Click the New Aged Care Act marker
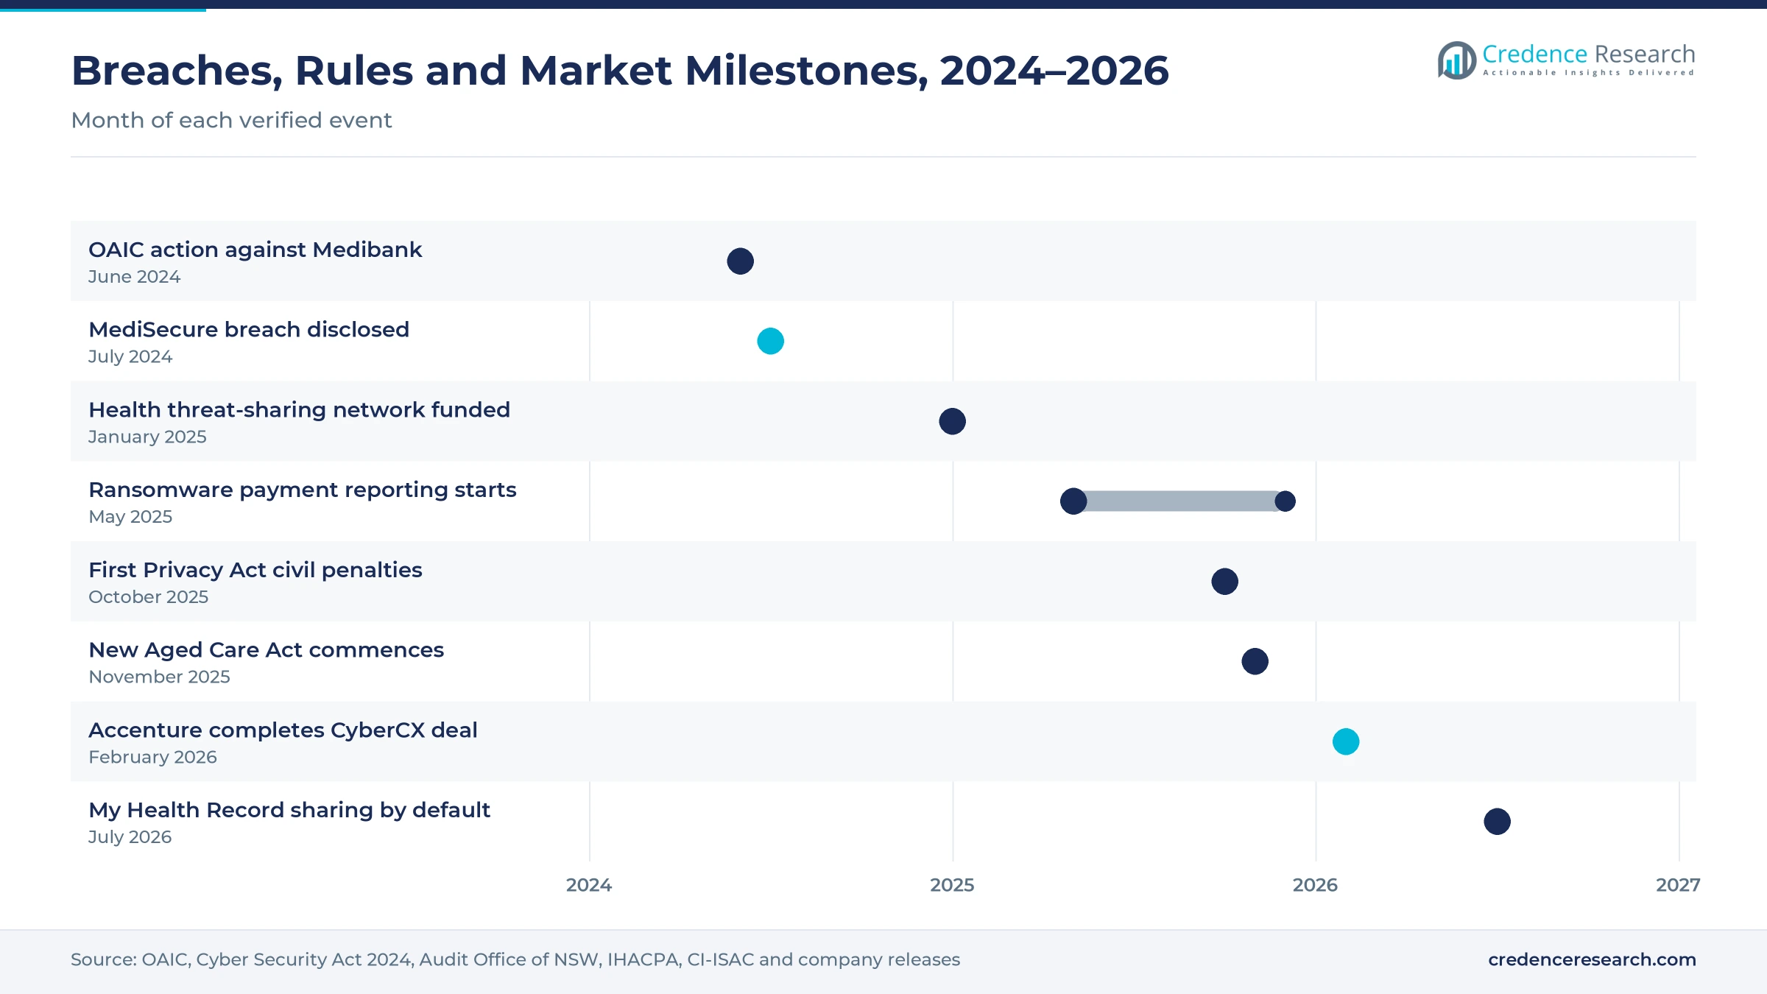Screen dimensions: 1767x994 (x=1255, y=661)
